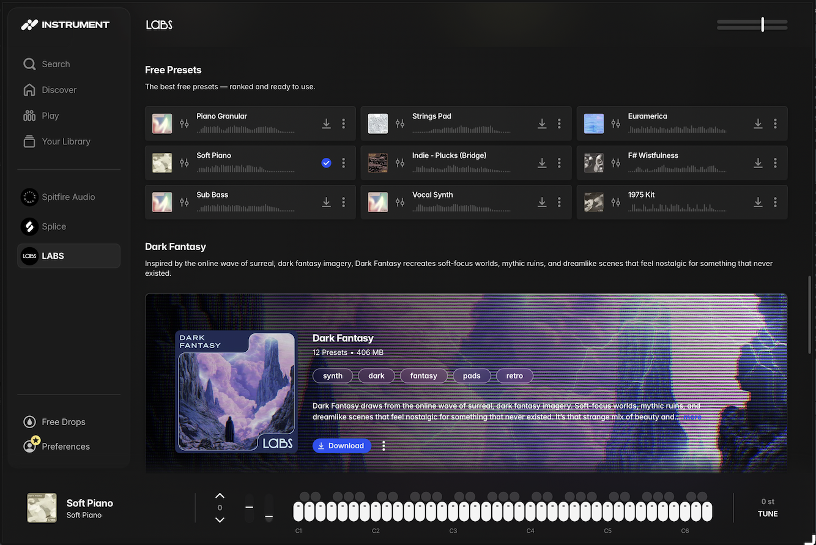This screenshot has width=816, height=545.
Task: Download the Indie - Plucks (Bridge) preset
Action: (x=542, y=163)
